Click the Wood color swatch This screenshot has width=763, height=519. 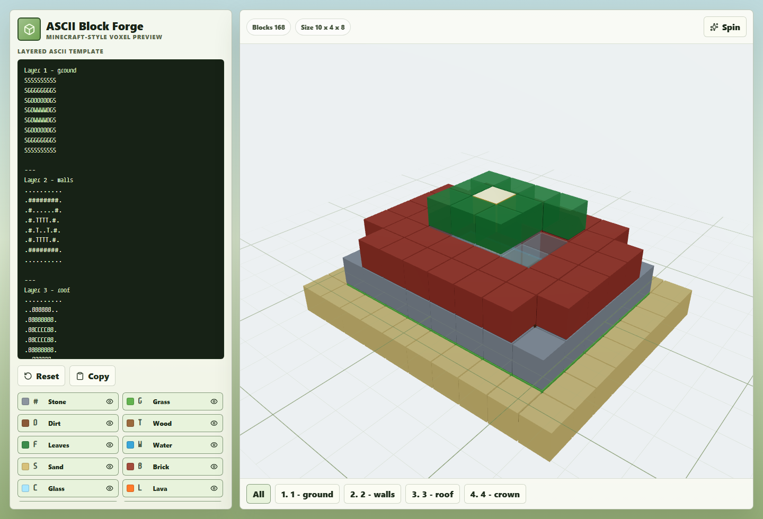[x=130, y=423]
